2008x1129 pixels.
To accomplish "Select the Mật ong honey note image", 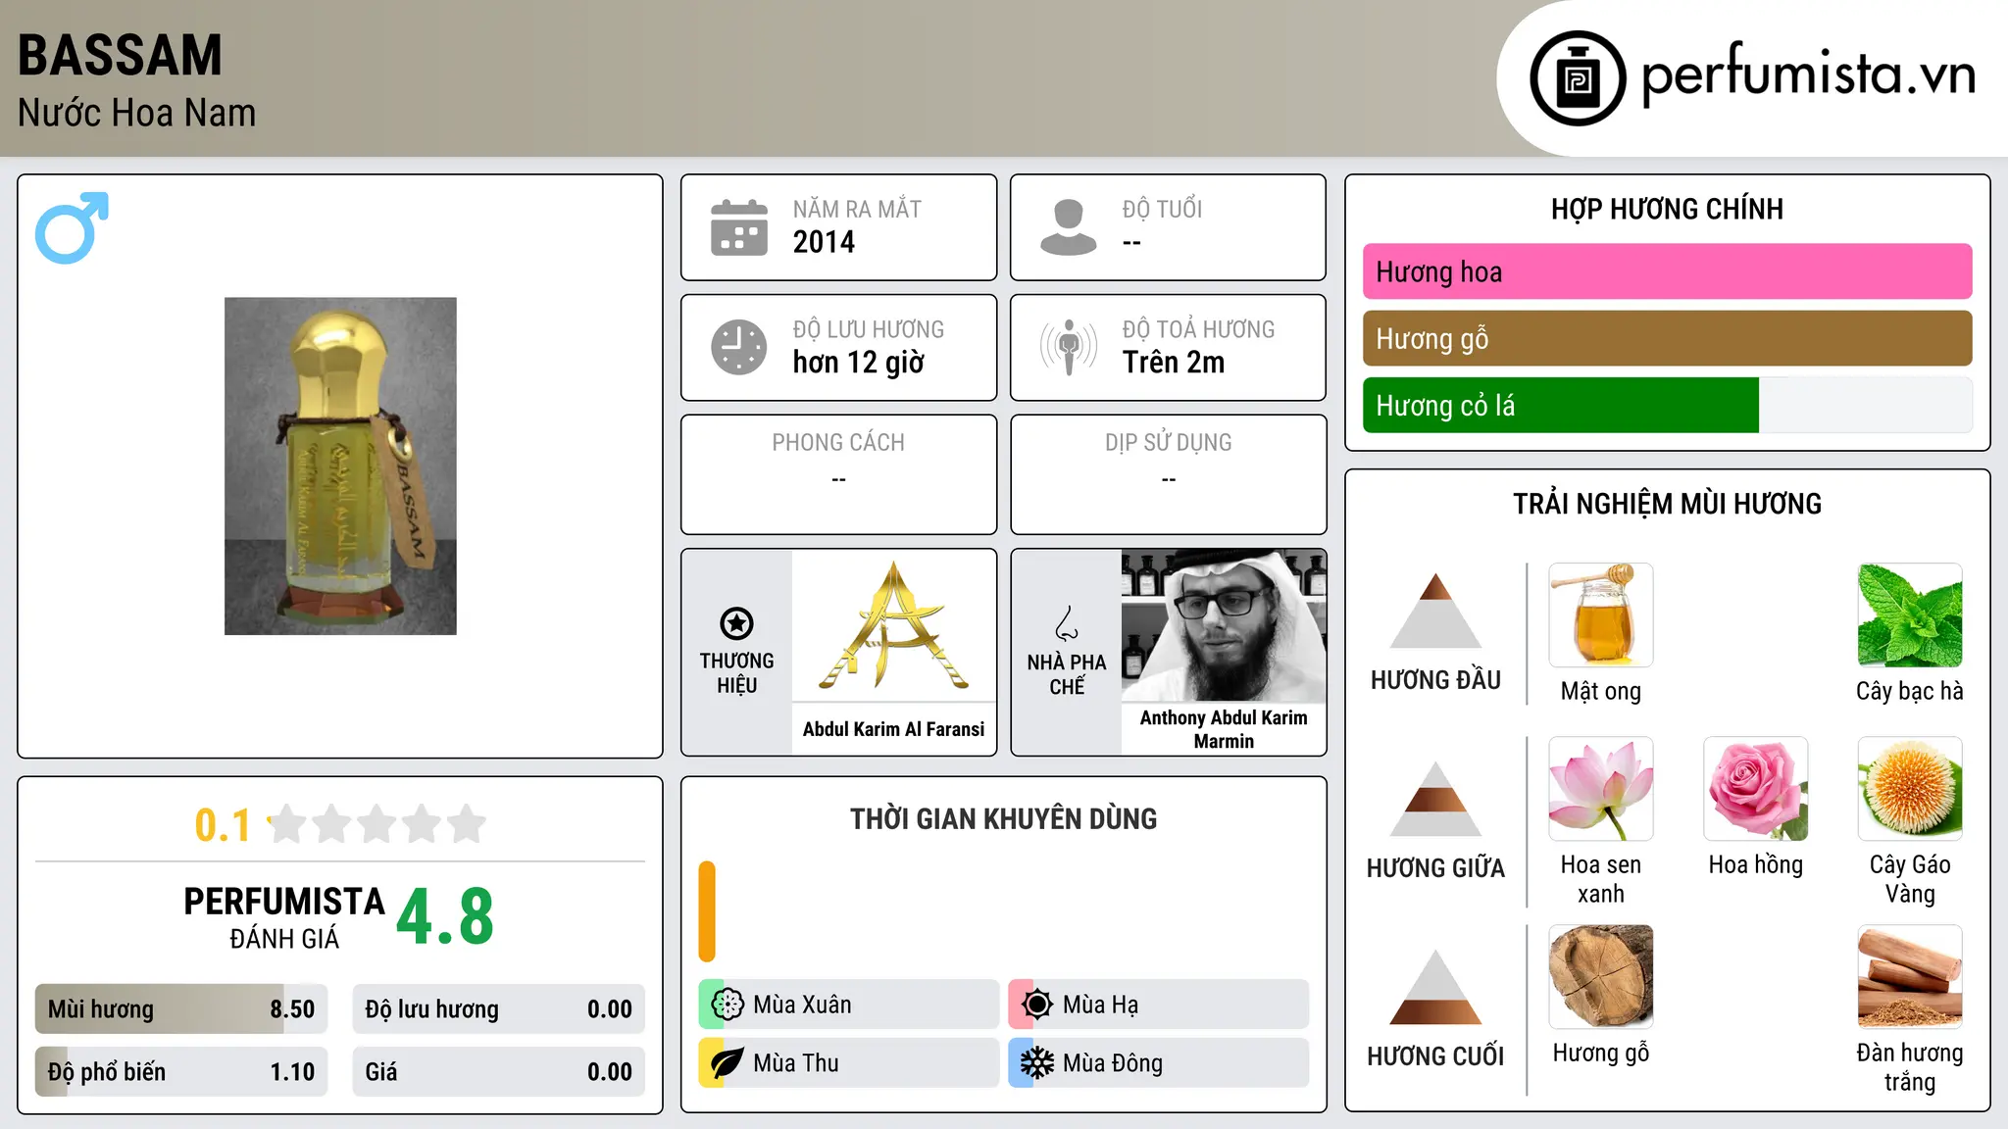I will 1601,615.
